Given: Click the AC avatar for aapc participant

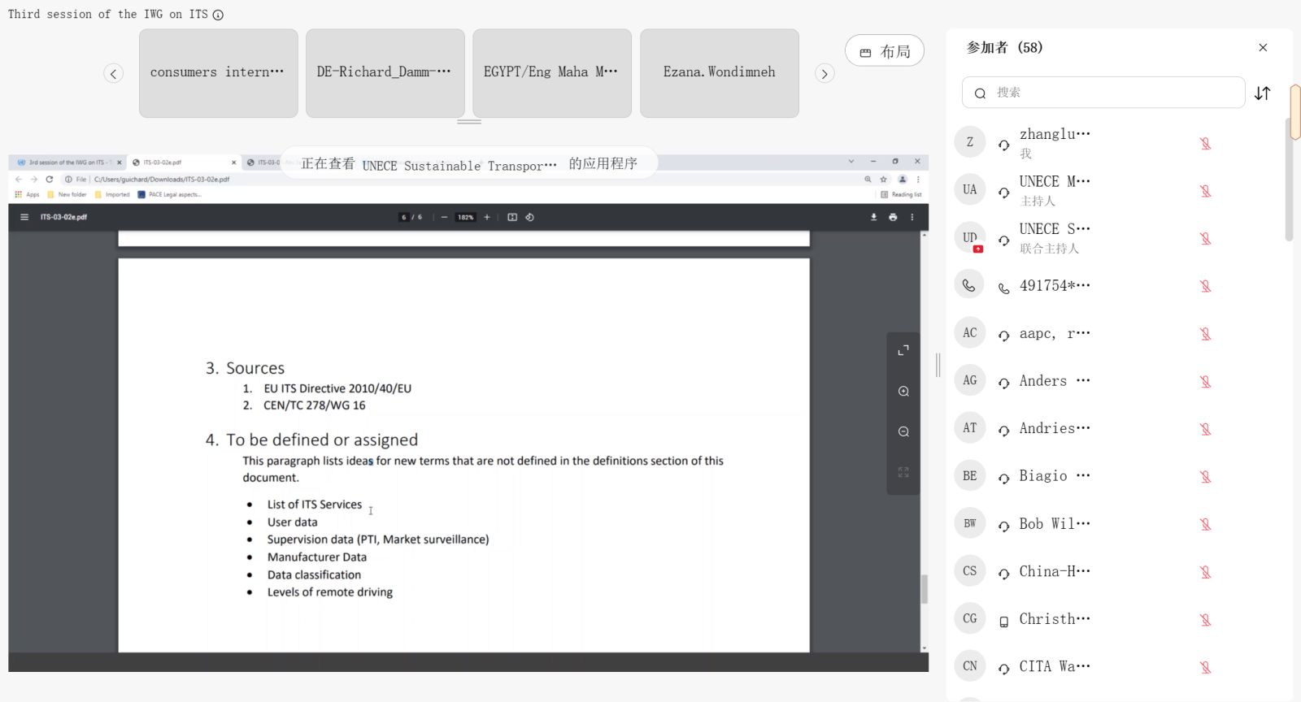Looking at the screenshot, I should pos(969,333).
